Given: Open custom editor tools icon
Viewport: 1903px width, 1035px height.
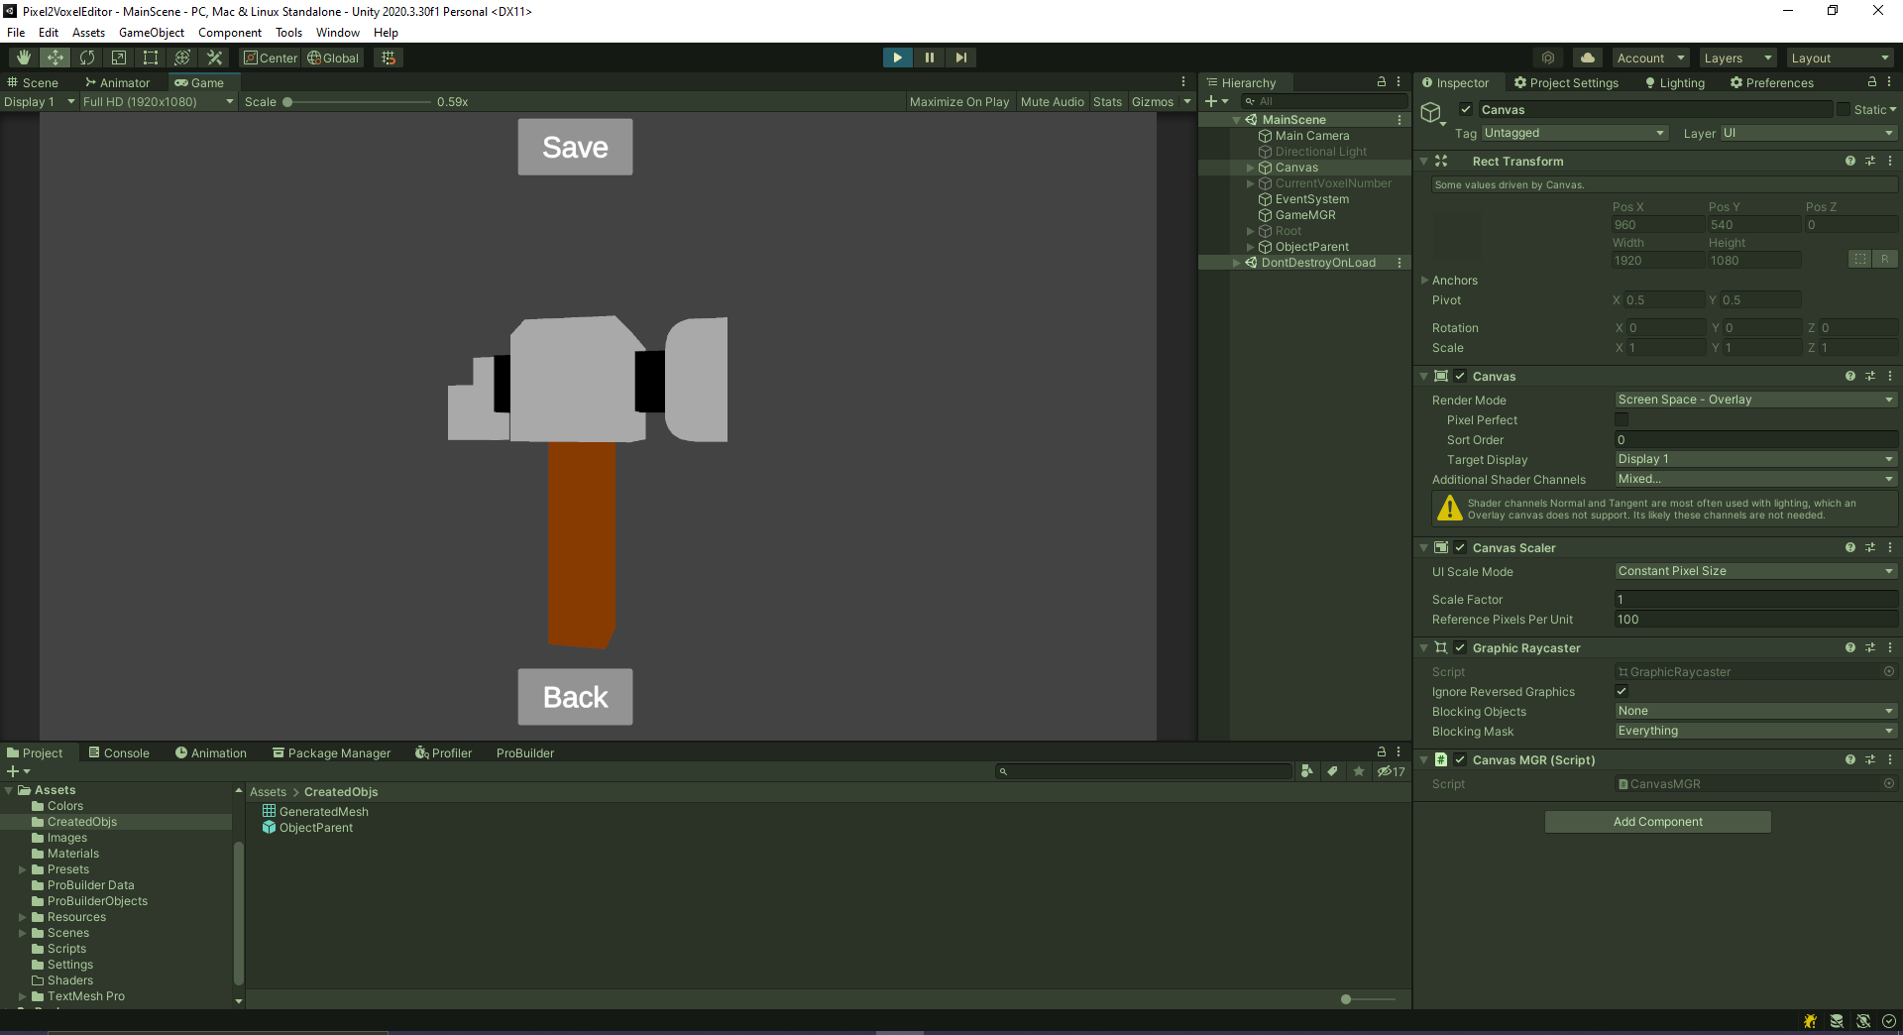Looking at the screenshot, I should click(214, 57).
